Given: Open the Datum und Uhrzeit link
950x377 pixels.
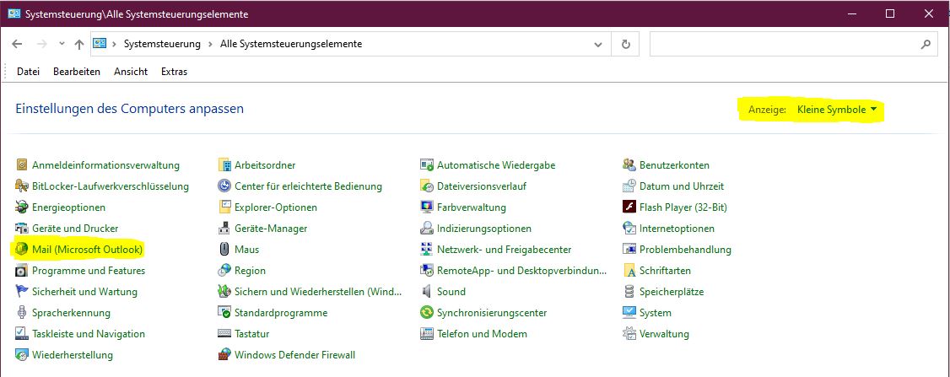Looking at the screenshot, I should pos(681,186).
